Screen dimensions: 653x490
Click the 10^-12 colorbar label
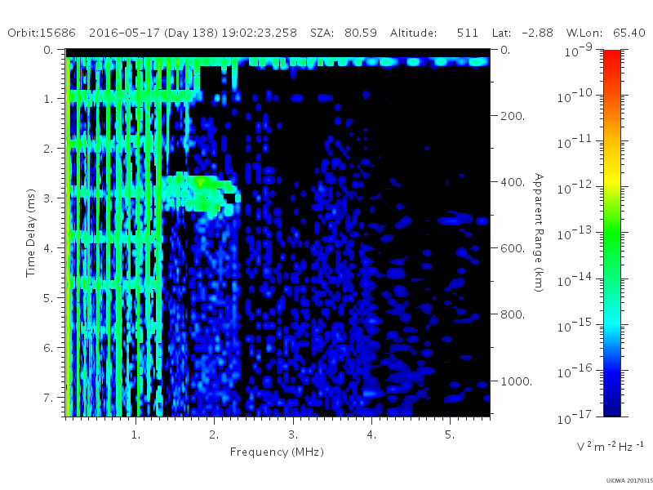pyautogui.click(x=575, y=188)
